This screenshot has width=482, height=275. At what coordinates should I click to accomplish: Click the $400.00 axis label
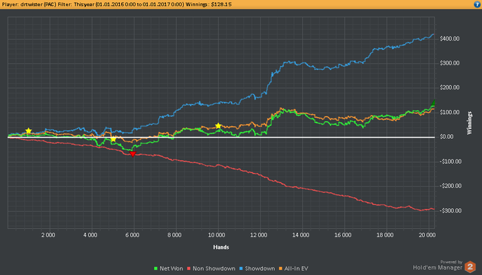click(x=450, y=38)
